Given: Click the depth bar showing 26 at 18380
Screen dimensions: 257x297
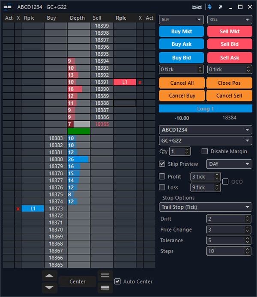Looking at the screenshot, I should point(79,159).
